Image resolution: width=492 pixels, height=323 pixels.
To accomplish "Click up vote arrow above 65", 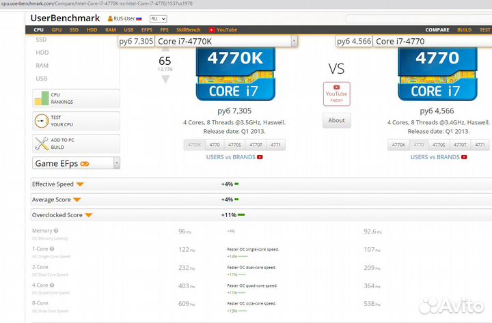I will (x=165, y=50).
